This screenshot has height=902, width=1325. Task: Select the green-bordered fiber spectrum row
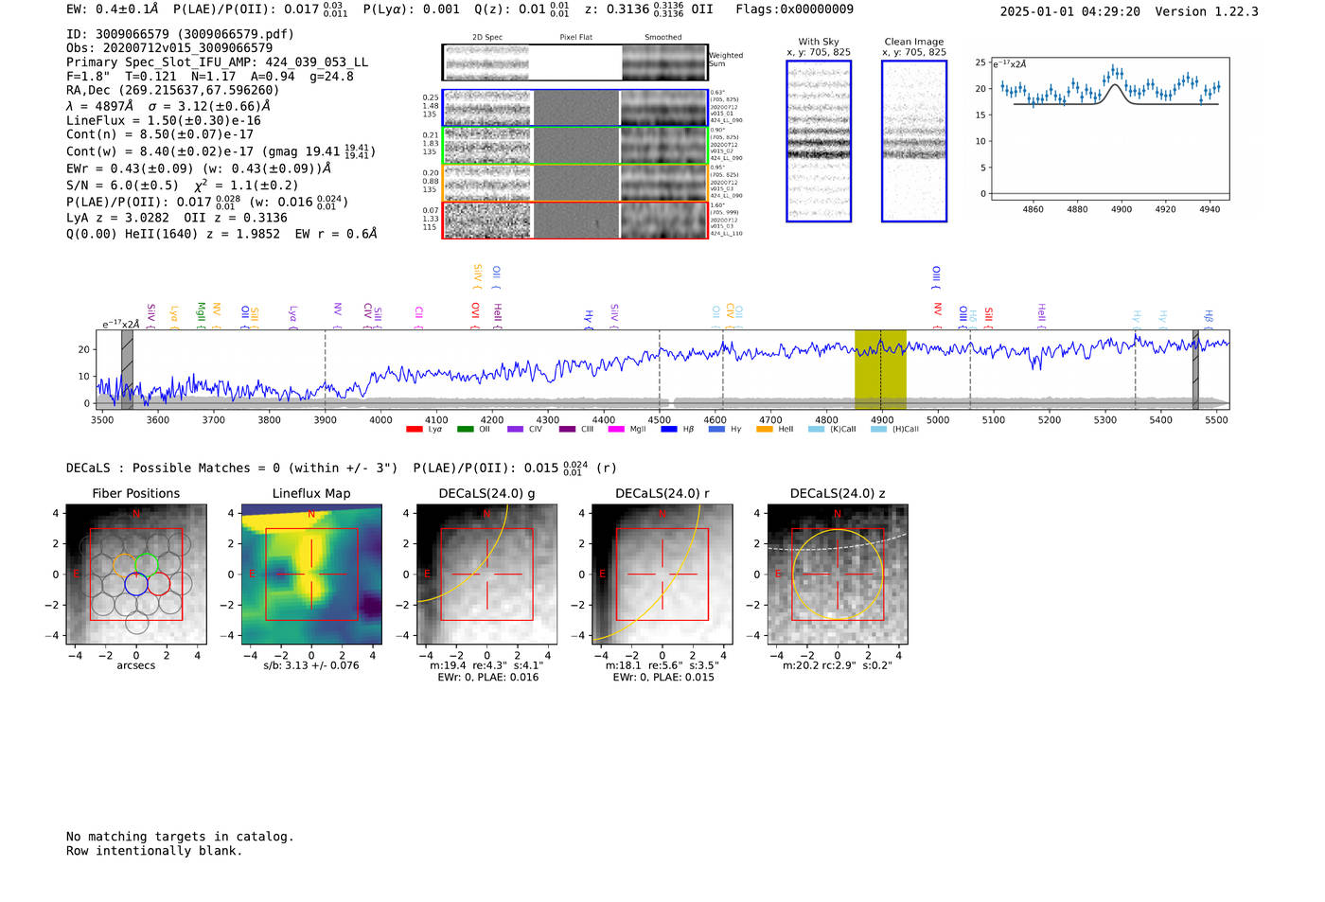point(574,146)
